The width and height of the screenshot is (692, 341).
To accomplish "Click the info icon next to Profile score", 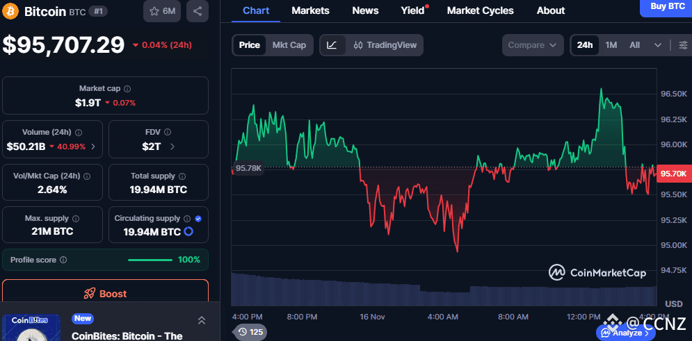I will pos(63,260).
